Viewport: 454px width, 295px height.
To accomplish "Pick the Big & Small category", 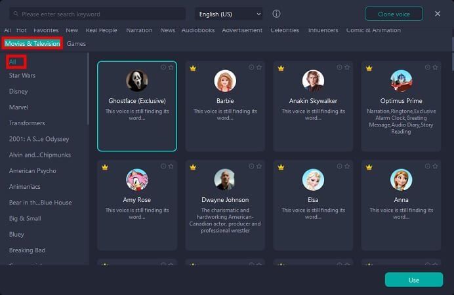I will 25,218.
